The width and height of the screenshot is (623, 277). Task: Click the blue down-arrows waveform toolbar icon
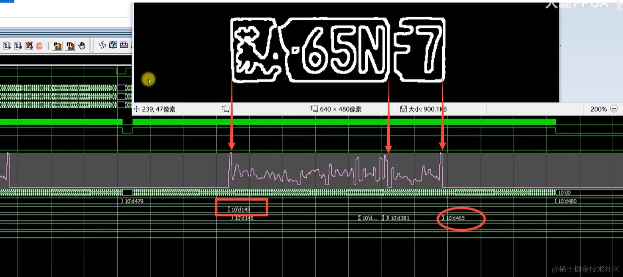pos(124,45)
